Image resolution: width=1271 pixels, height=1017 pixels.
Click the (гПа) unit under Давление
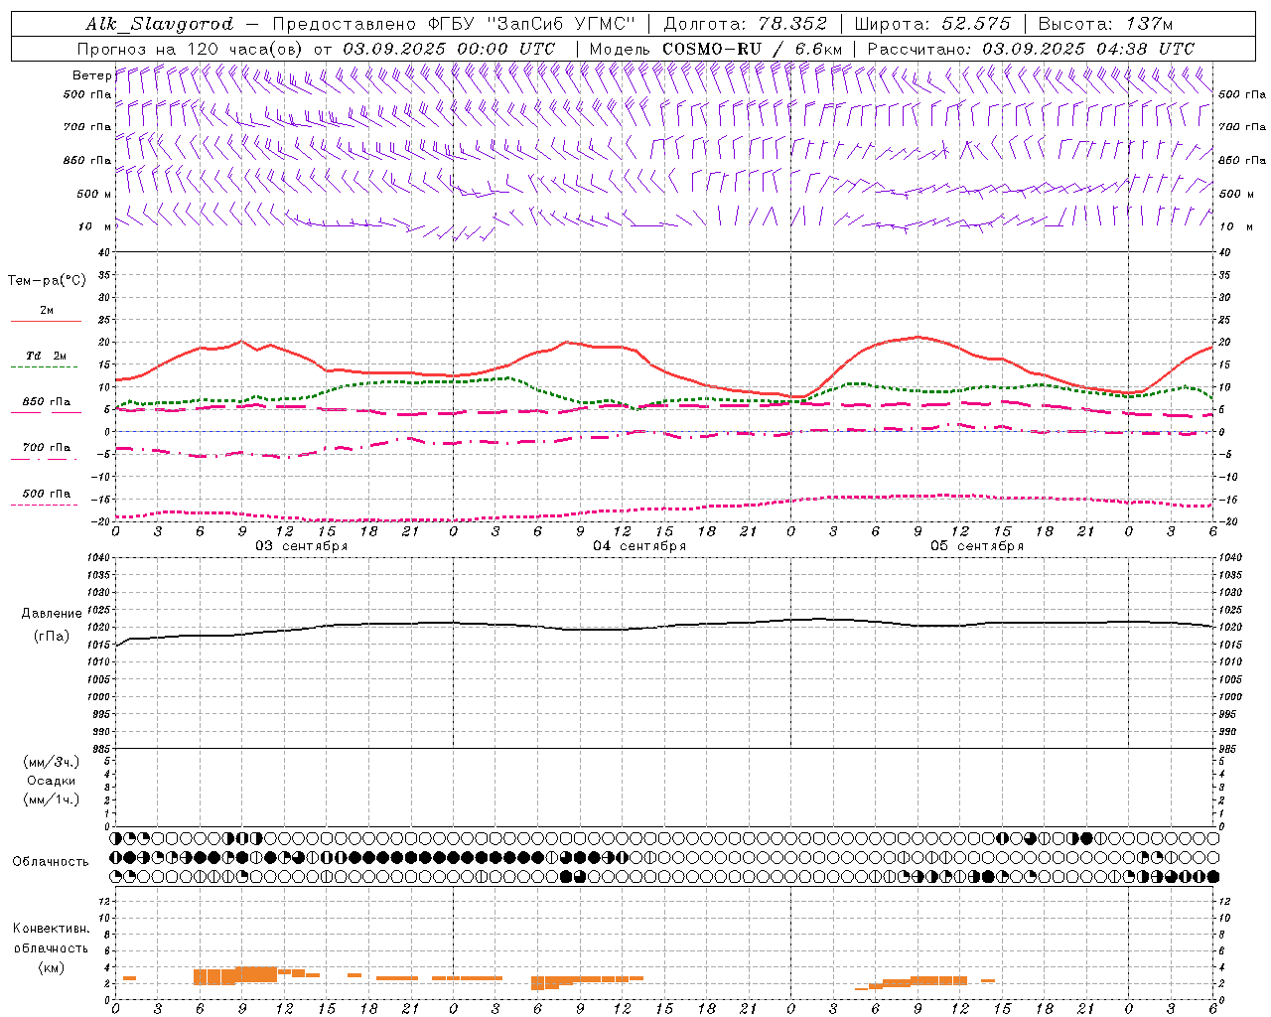52,637
